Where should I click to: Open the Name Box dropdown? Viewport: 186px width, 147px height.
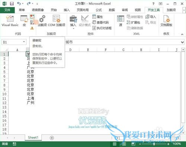(24, 42)
